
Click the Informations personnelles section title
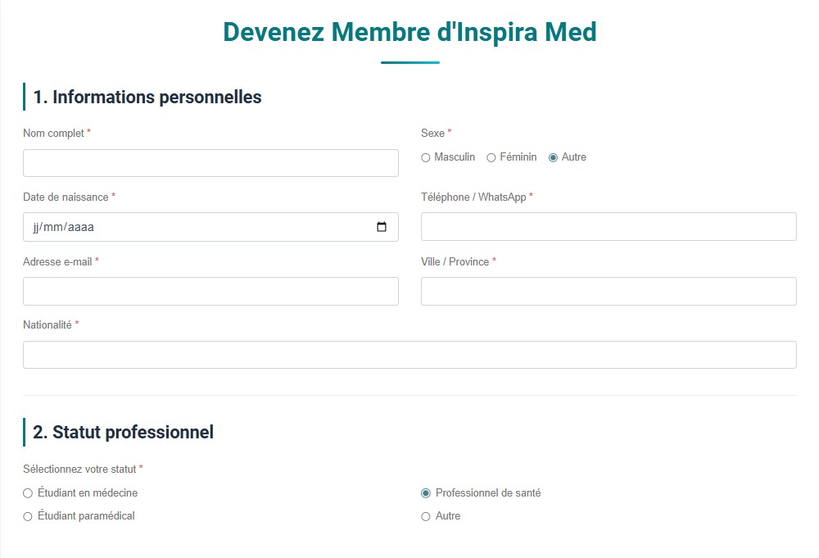coord(147,97)
